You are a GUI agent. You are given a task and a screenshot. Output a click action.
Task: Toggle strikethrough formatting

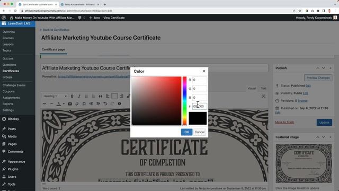(x=44, y=104)
